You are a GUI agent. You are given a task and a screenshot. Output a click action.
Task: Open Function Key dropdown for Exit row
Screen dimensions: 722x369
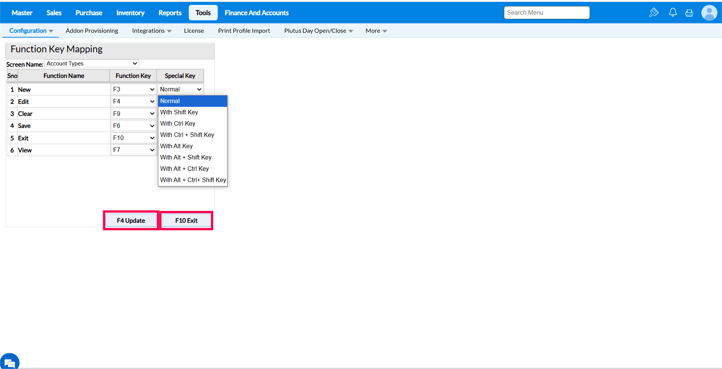pos(133,138)
